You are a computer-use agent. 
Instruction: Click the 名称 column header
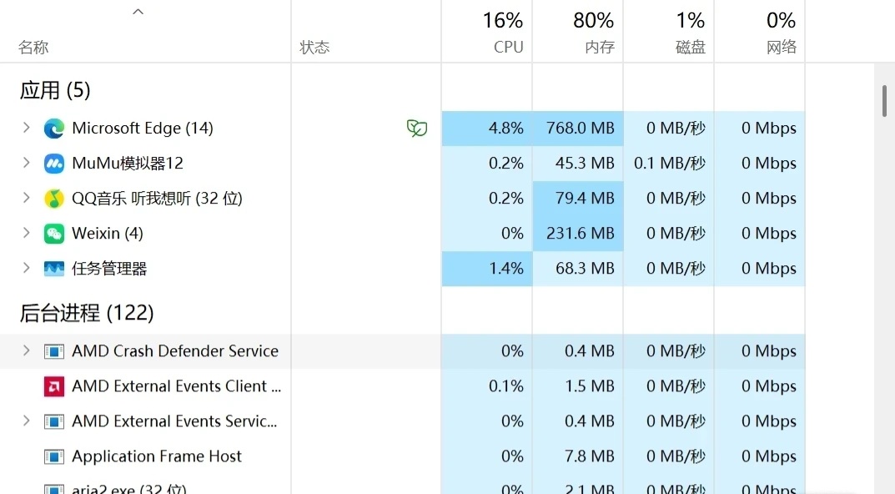coord(33,48)
